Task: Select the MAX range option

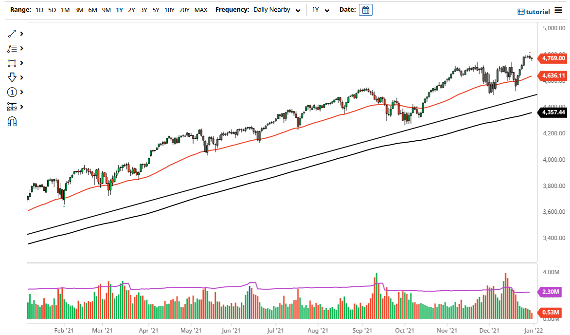Action: pos(200,9)
